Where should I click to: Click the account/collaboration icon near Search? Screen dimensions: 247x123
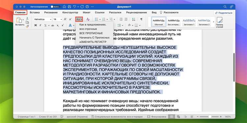click(x=231, y=7)
